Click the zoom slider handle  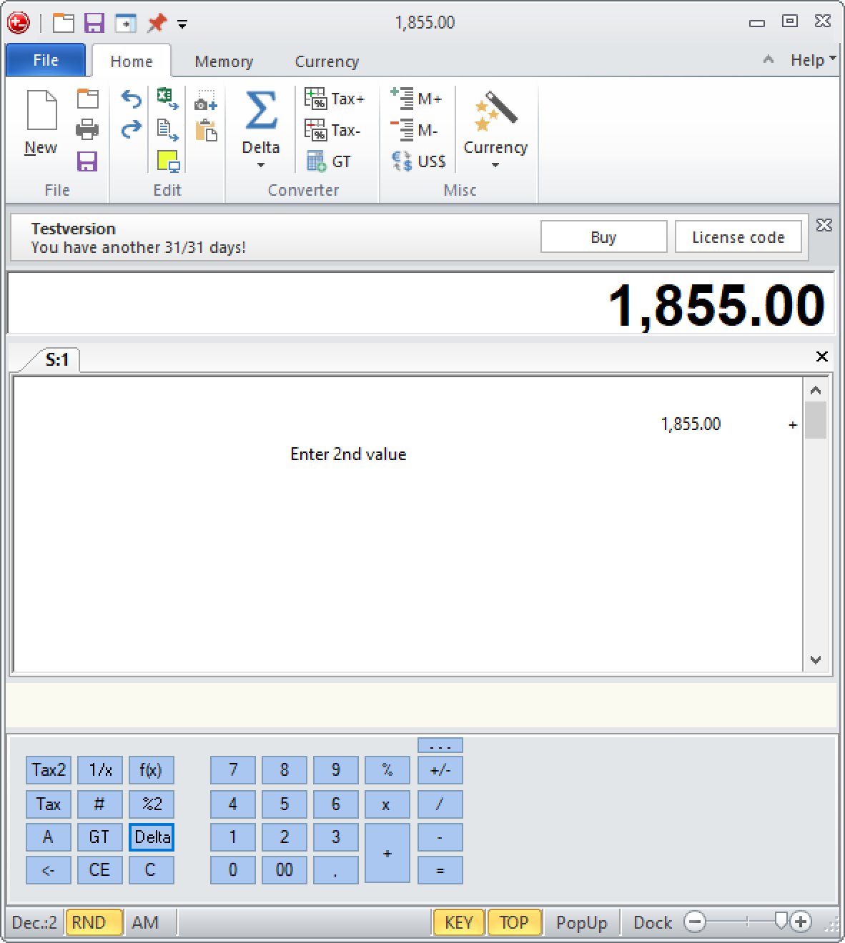tap(781, 921)
